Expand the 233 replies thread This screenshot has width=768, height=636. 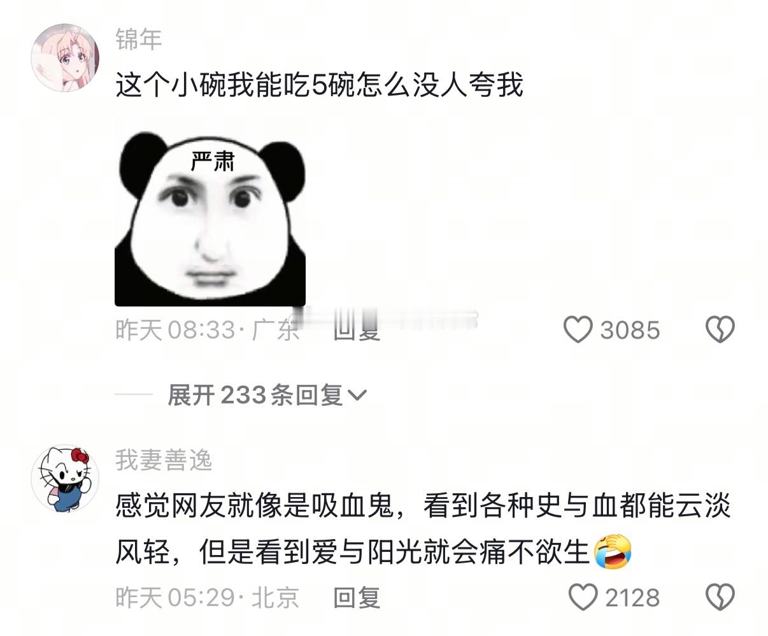(x=267, y=395)
